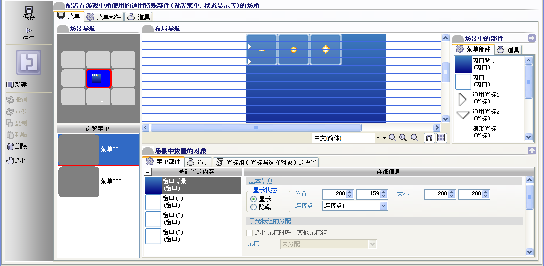Open the 光标组 settings tab
The width and height of the screenshot is (544, 266).
point(266,162)
